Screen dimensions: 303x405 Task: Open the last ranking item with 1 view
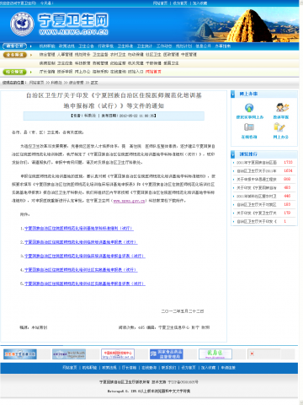point(257,221)
